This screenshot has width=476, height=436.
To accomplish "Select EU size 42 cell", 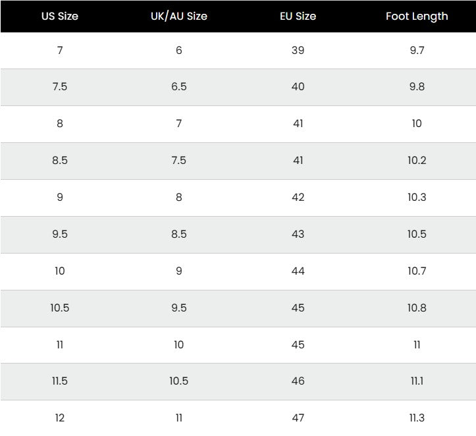I will point(298,198).
